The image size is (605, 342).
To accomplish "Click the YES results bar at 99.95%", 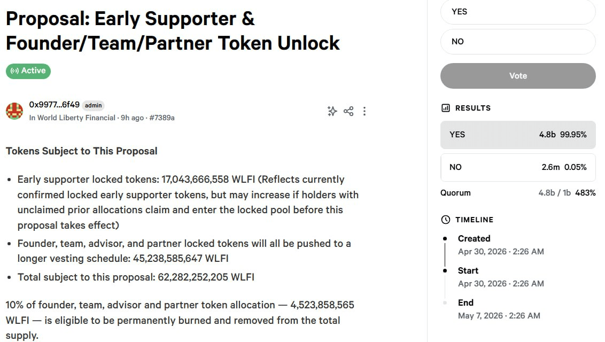I will (x=517, y=135).
